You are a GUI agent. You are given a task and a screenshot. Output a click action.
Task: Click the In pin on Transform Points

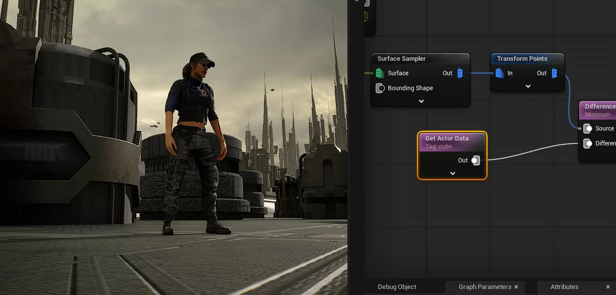tap(499, 73)
